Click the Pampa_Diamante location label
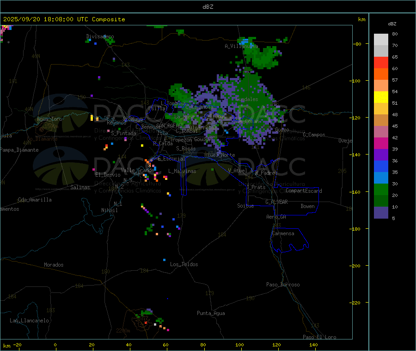Screen dimensions: 416x351 click(x=19, y=150)
